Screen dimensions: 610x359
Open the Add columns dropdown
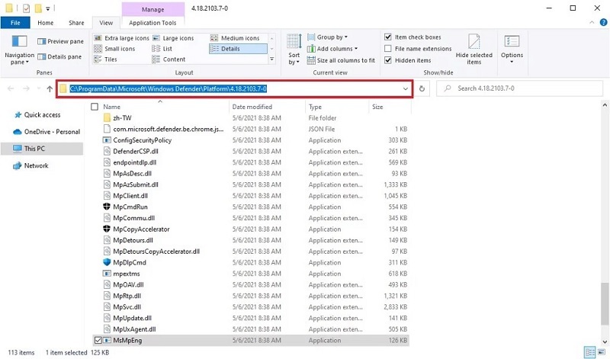[333, 49]
